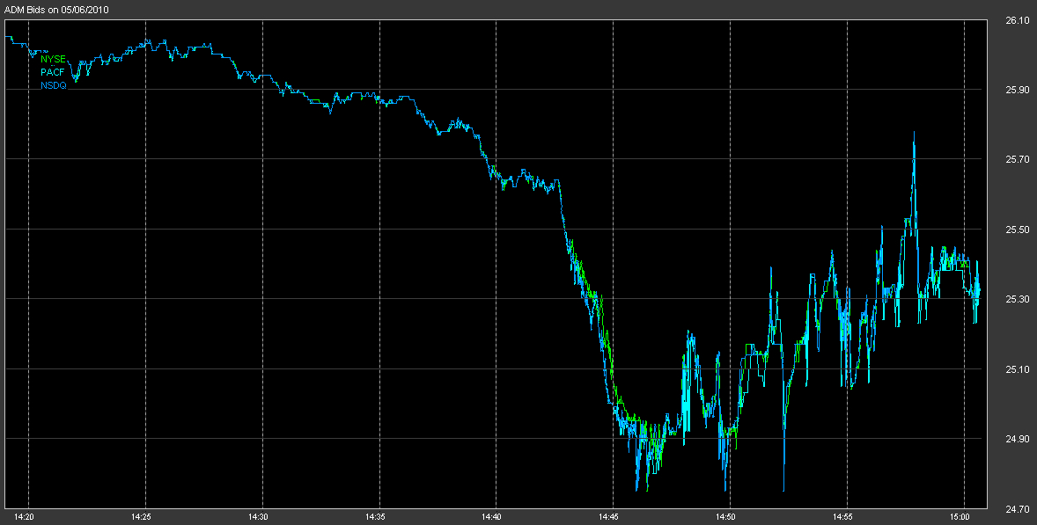The width and height of the screenshot is (1037, 525).
Task: Click the 25.10 price axis label
Action: click(1016, 368)
